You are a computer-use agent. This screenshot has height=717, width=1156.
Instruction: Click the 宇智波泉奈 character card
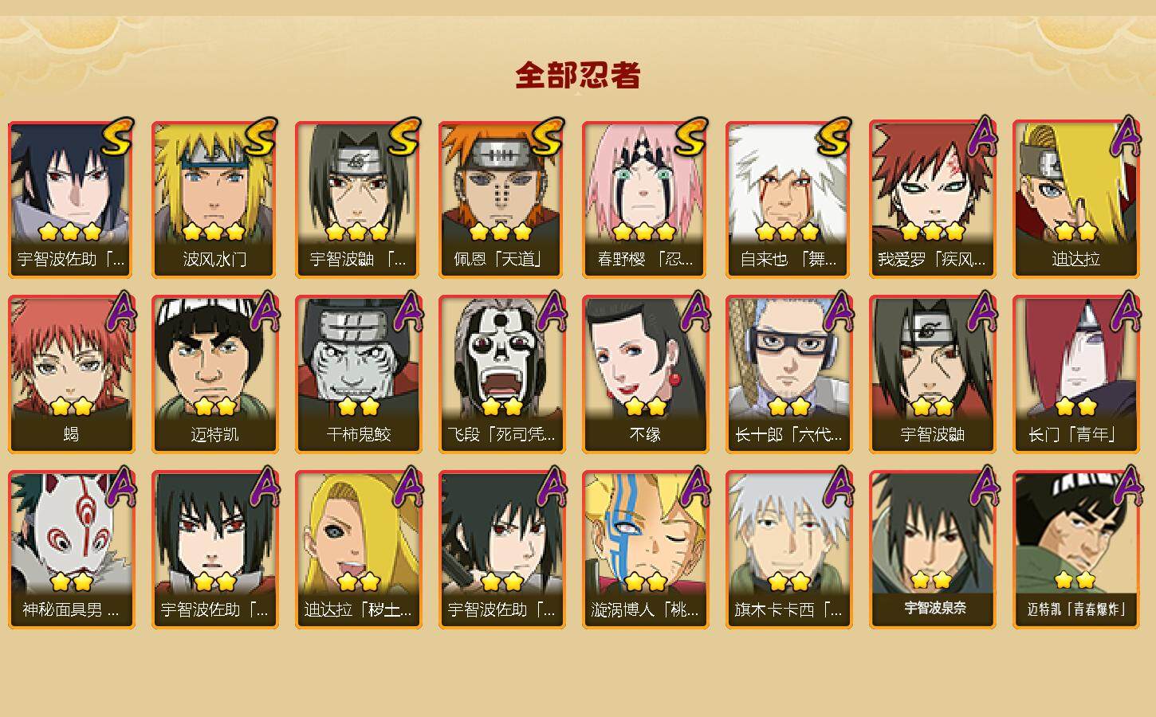[x=932, y=550]
